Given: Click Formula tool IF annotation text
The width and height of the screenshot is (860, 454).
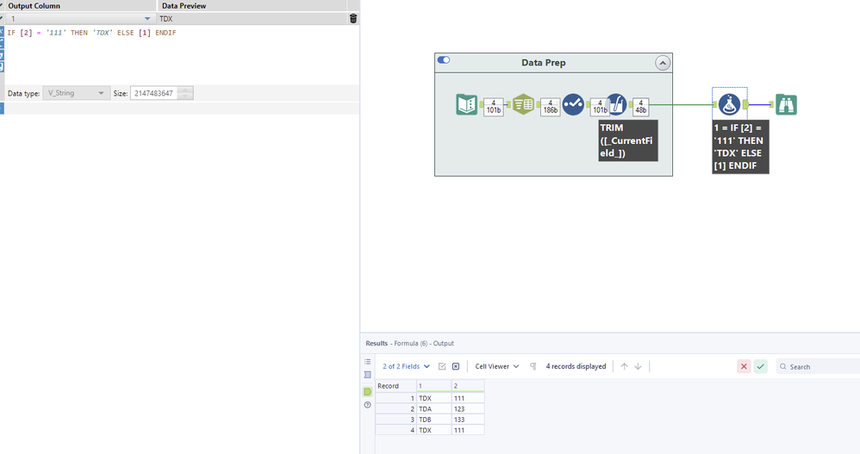Looking at the screenshot, I should [740, 146].
